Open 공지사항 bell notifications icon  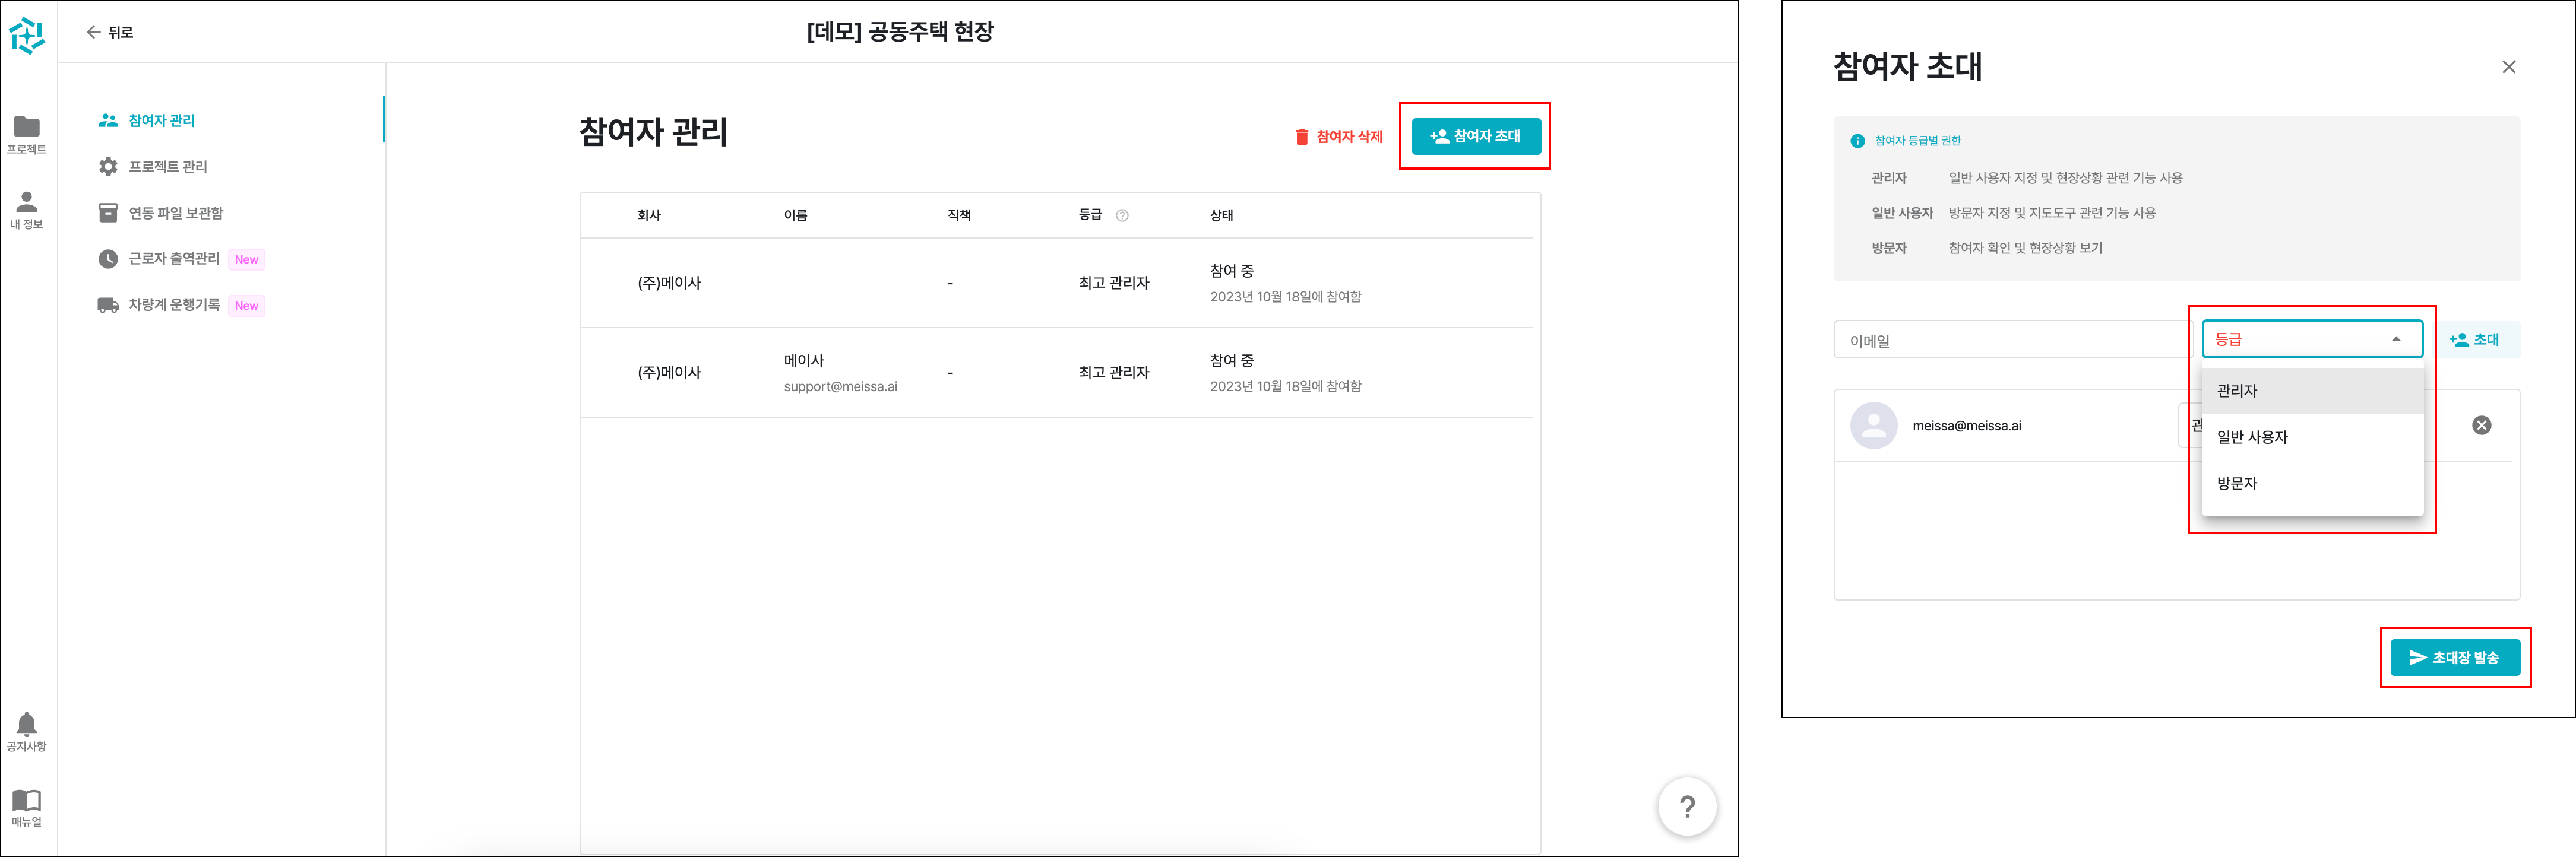click(27, 724)
